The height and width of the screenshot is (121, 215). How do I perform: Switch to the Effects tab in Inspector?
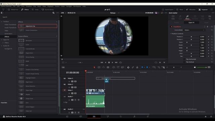pos(187,17)
